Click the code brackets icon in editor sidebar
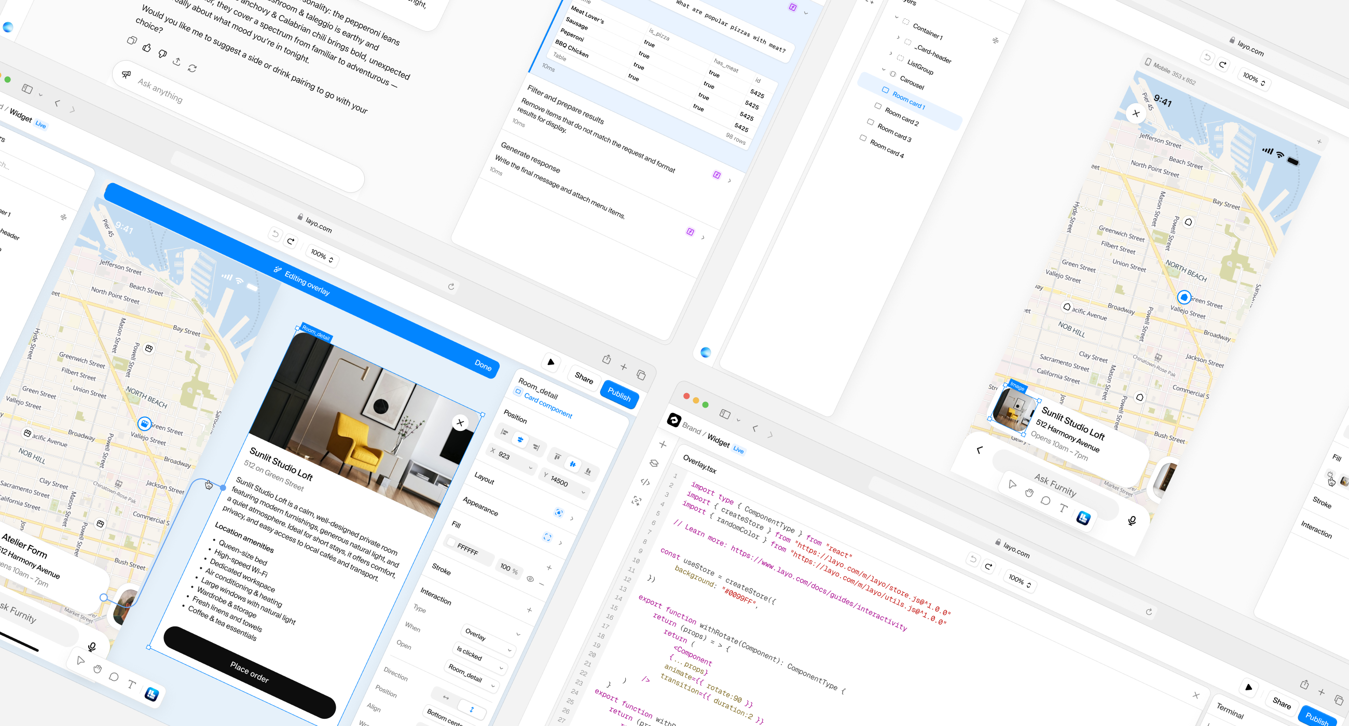 pos(645,482)
